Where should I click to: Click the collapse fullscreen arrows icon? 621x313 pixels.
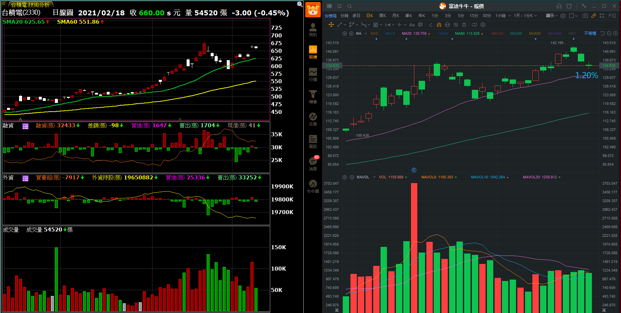(x=602, y=16)
